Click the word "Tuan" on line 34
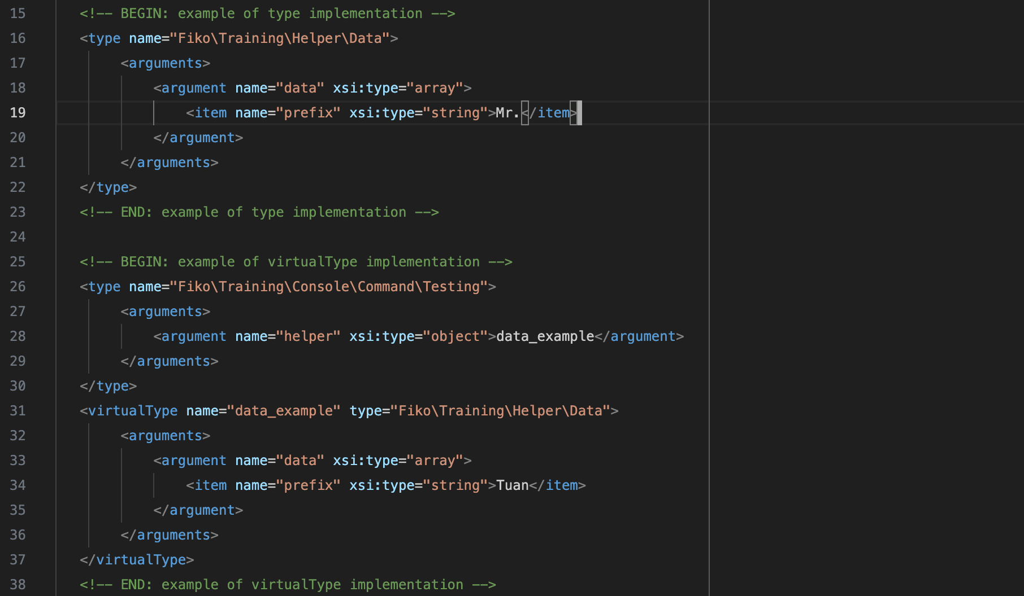The width and height of the screenshot is (1024, 596). [x=511, y=485]
